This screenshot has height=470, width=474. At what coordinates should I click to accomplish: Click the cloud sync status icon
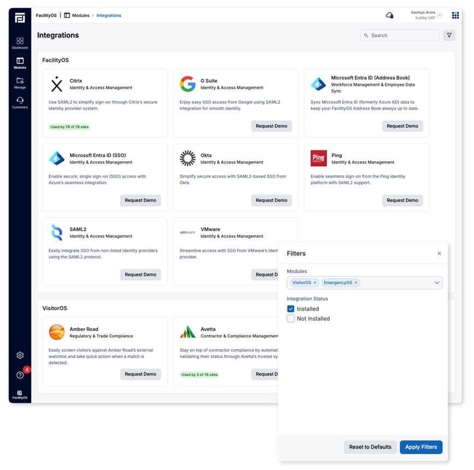point(389,15)
